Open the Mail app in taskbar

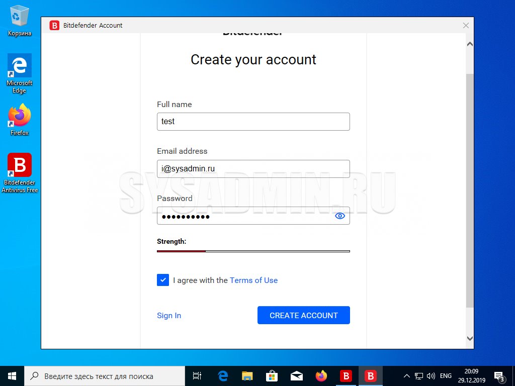pos(296,376)
